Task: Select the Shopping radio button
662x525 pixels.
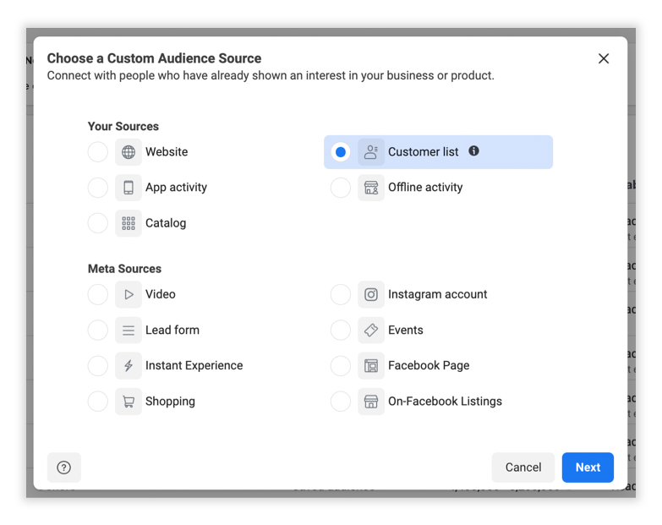Action: [x=97, y=402]
